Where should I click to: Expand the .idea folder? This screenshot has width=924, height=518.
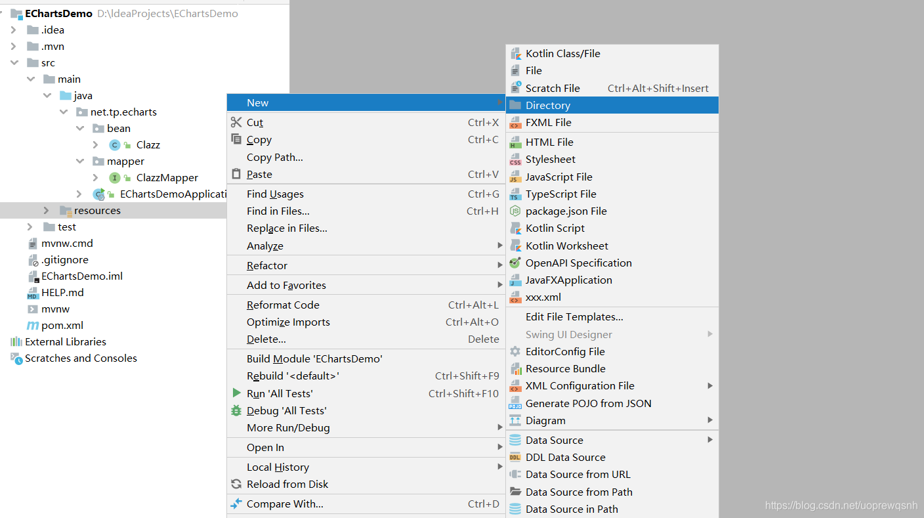click(x=14, y=30)
